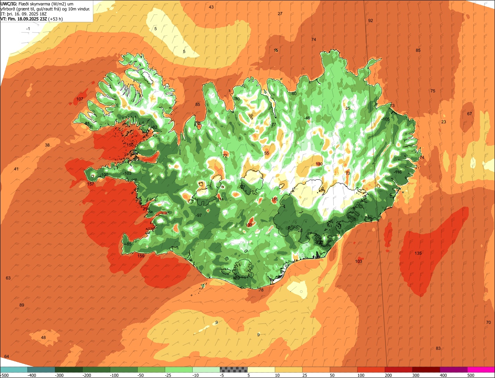
Task: Click the checkered legend swatch between -5 and 5
Action: (234, 369)
